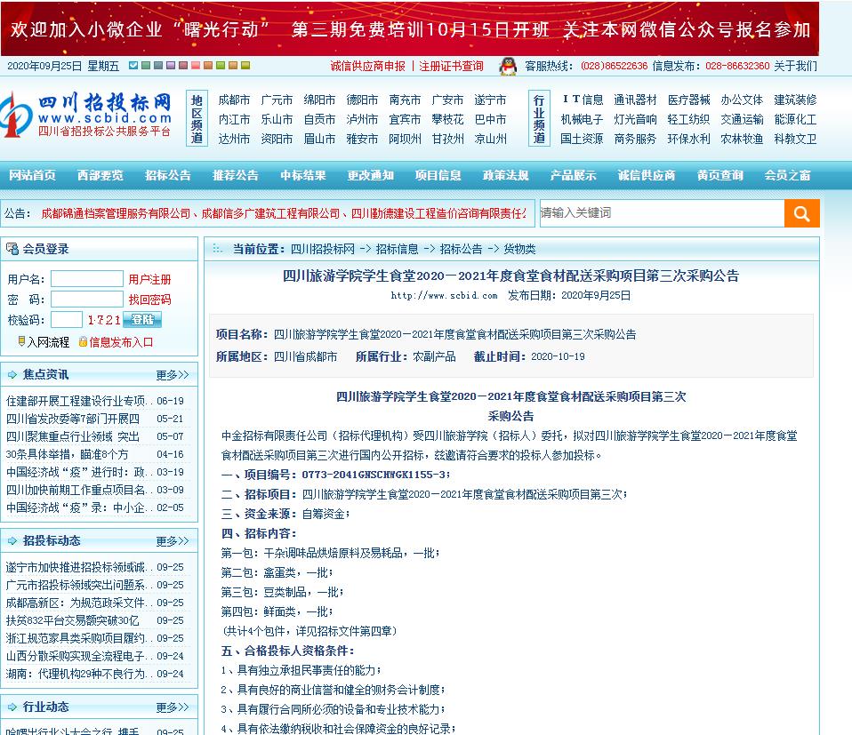Select the green theme color swatch

point(146,66)
